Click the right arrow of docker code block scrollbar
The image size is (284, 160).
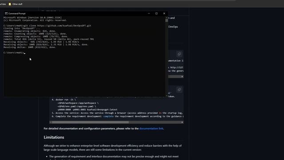click(x=182, y=122)
